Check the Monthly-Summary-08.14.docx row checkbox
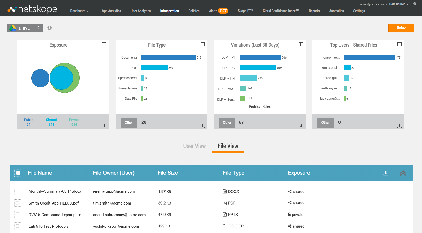Screen dimensions: 422x233 [18, 191]
